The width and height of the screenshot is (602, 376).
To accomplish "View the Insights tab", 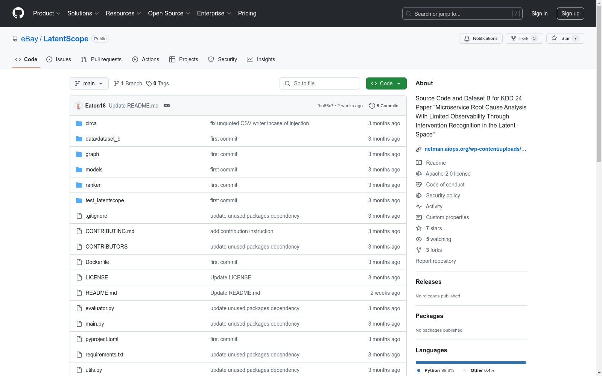I will pos(261,59).
